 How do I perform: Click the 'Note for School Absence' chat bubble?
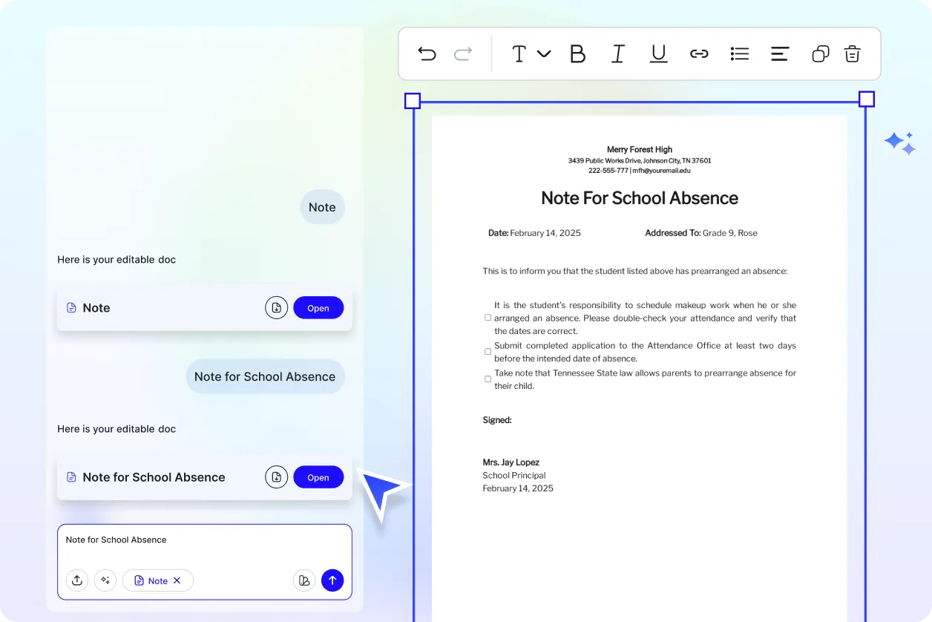265,376
